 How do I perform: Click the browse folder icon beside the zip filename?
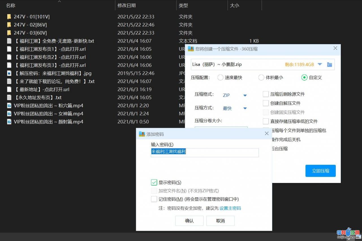(329, 64)
